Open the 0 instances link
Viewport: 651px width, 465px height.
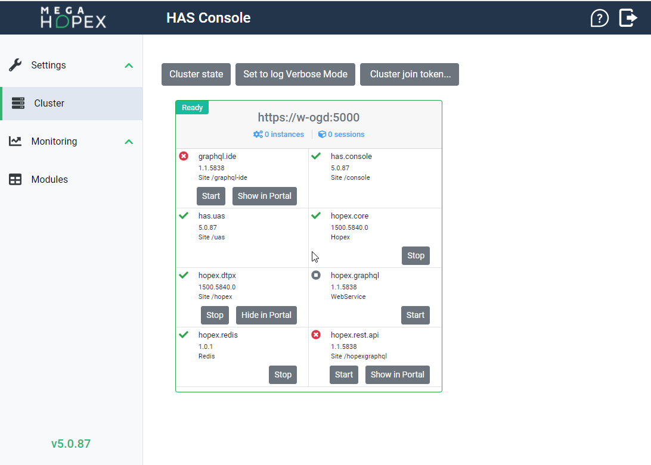point(279,135)
